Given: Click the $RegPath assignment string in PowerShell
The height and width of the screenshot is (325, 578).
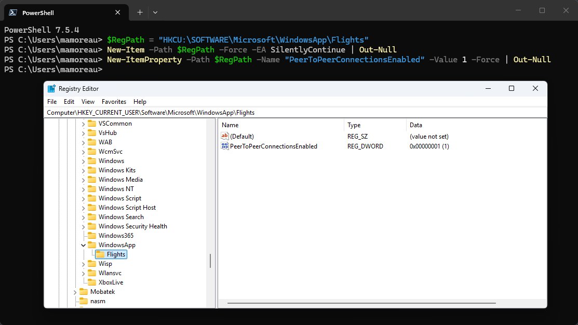Looking at the screenshot, I should tap(263, 40).
